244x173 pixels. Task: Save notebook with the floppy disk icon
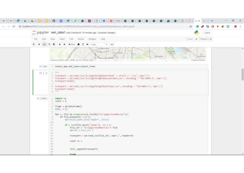tap(34, 44)
